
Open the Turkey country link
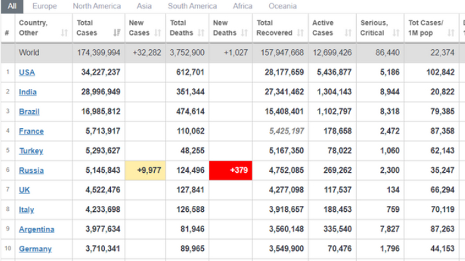[x=31, y=151]
